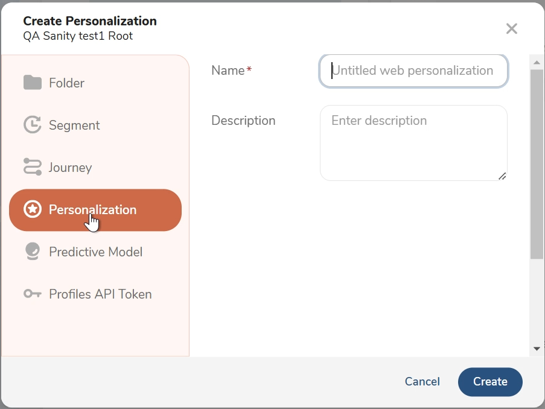
Task: Choose the Journey text entry
Action: point(70,168)
